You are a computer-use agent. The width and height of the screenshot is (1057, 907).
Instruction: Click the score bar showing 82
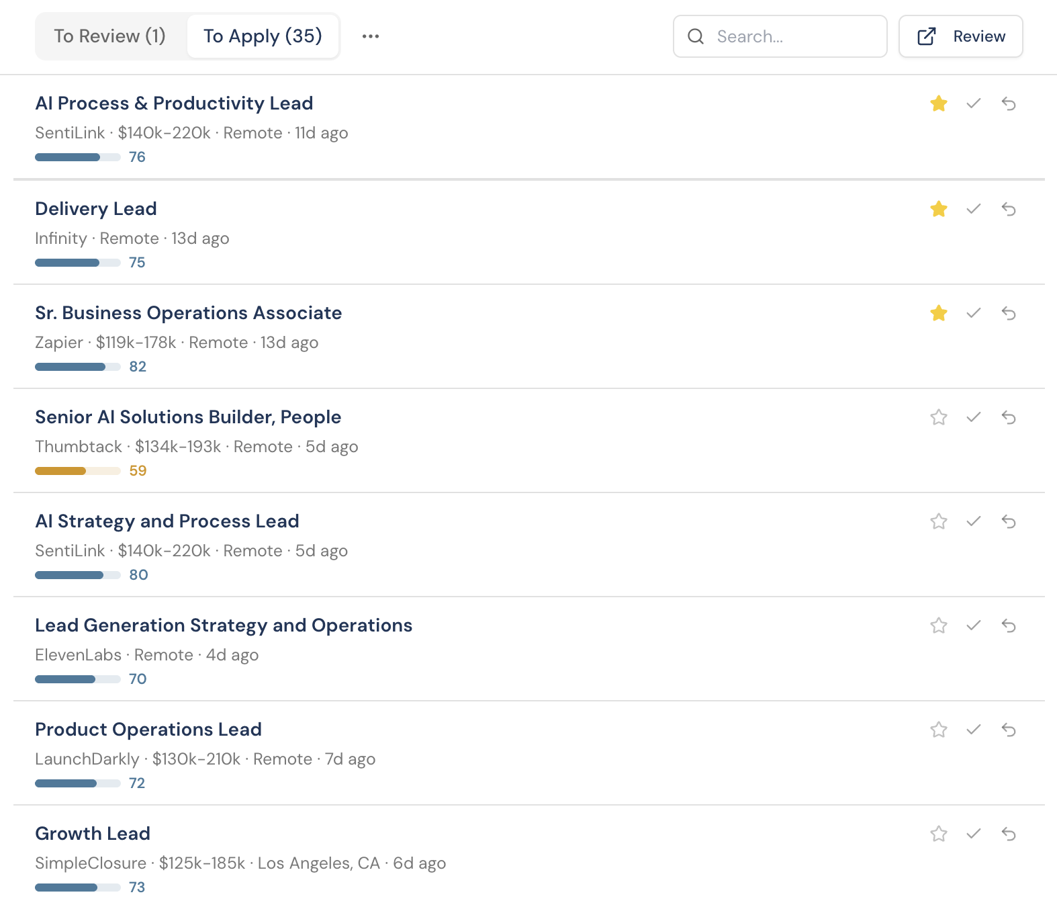[78, 367]
